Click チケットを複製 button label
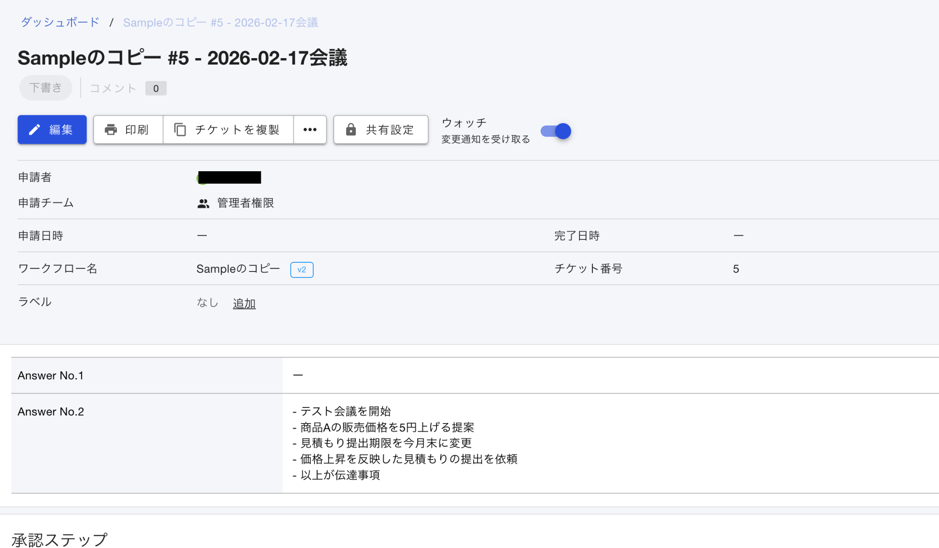The image size is (939, 548). click(237, 130)
